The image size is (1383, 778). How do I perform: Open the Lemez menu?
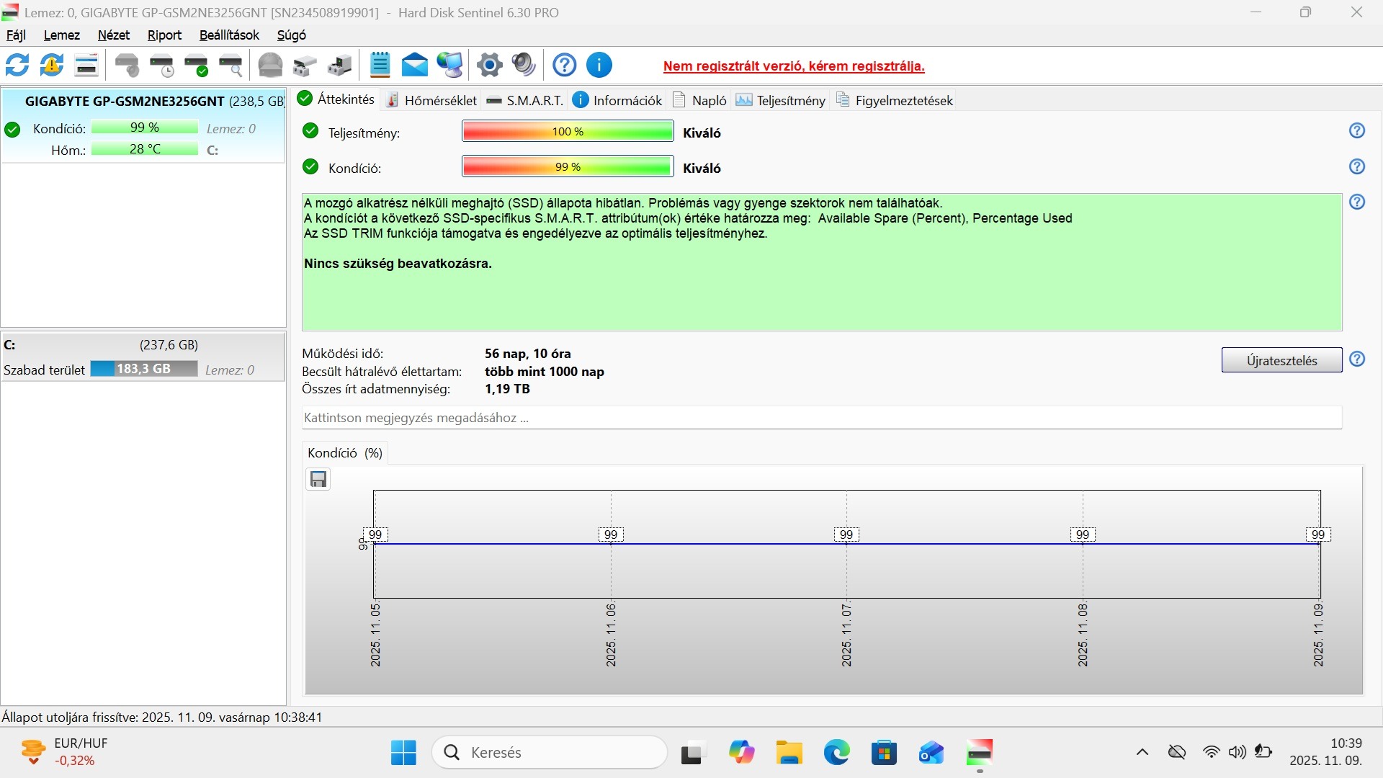point(61,35)
